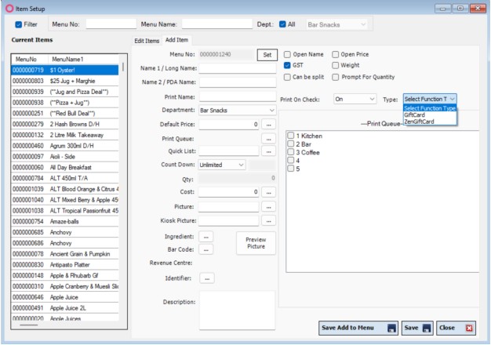The width and height of the screenshot is (491, 345).
Task: Enable the Open Price checkbox
Action: (336, 55)
